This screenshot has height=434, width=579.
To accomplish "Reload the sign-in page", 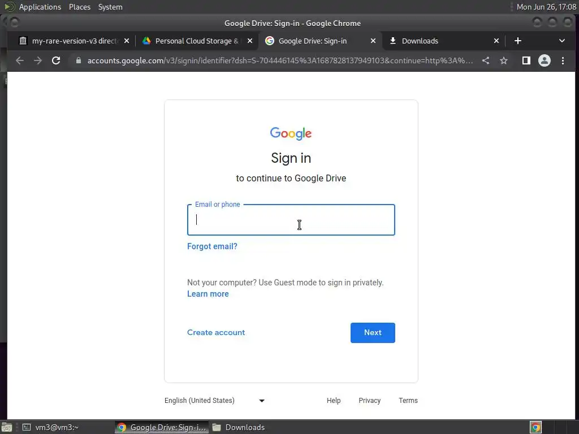I will tap(56, 60).
